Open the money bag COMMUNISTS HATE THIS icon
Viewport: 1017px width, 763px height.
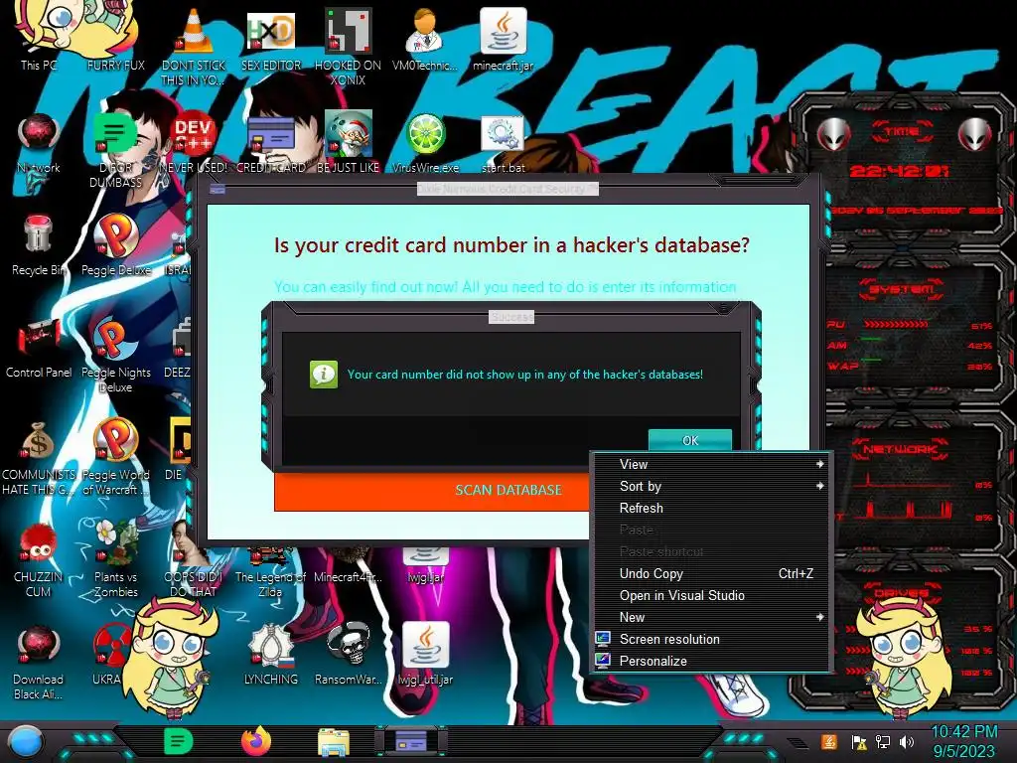point(39,457)
